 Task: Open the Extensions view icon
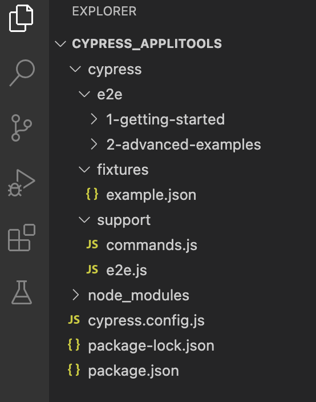pyautogui.click(x=22, y=238)
